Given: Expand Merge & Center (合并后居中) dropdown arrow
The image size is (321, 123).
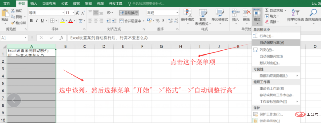Looking at the screenshot, I should click(x=143, y=21).
